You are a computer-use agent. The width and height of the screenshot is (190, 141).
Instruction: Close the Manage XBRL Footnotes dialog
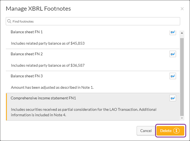tap(182, 9)
